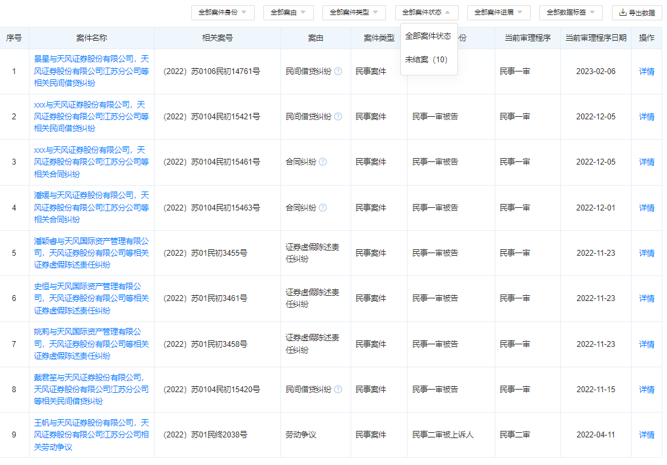
Task: Click 详情 for row 9 dated 2022-04-11
Action: point(647,435)
